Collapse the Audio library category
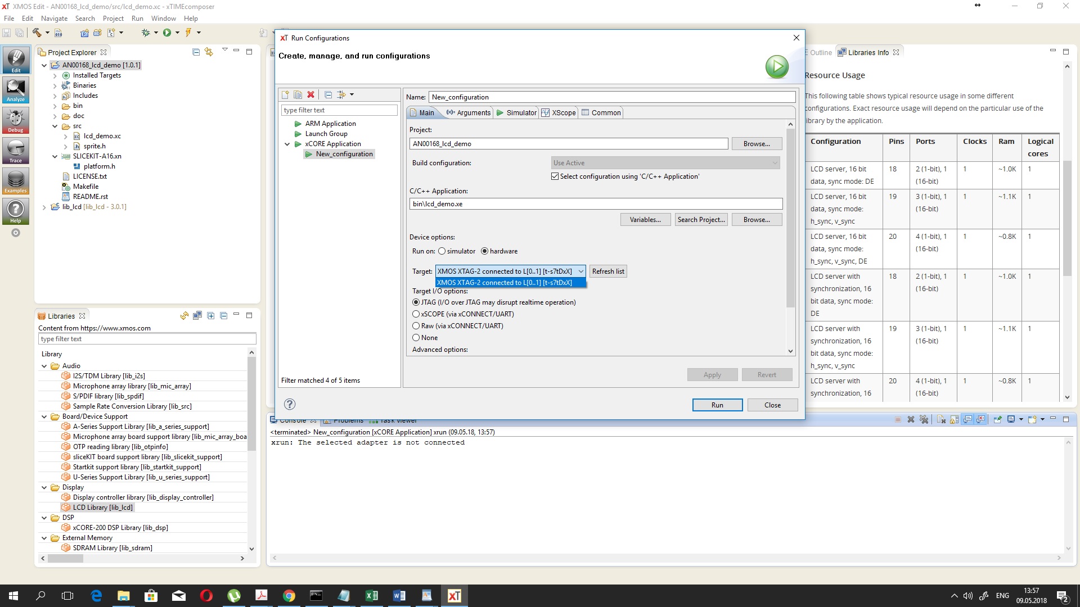This screenshot has width=1080, height=607. coord(44,366)
